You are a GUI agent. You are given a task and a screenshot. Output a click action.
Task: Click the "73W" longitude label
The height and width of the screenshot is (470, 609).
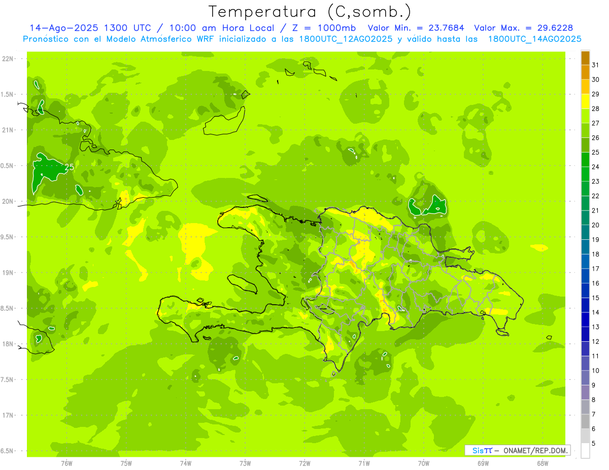point(245,463)
